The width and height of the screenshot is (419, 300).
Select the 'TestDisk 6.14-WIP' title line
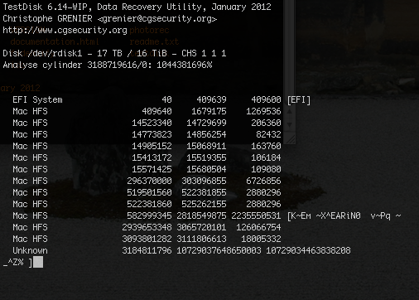click(137, 7)
